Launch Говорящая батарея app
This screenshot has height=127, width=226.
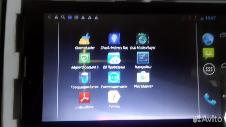pyautogui.click(x=85, y=77)
